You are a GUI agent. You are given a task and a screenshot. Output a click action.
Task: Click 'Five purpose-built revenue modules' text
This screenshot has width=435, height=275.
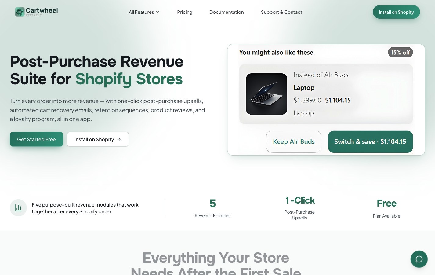click(x=85, y=208)
